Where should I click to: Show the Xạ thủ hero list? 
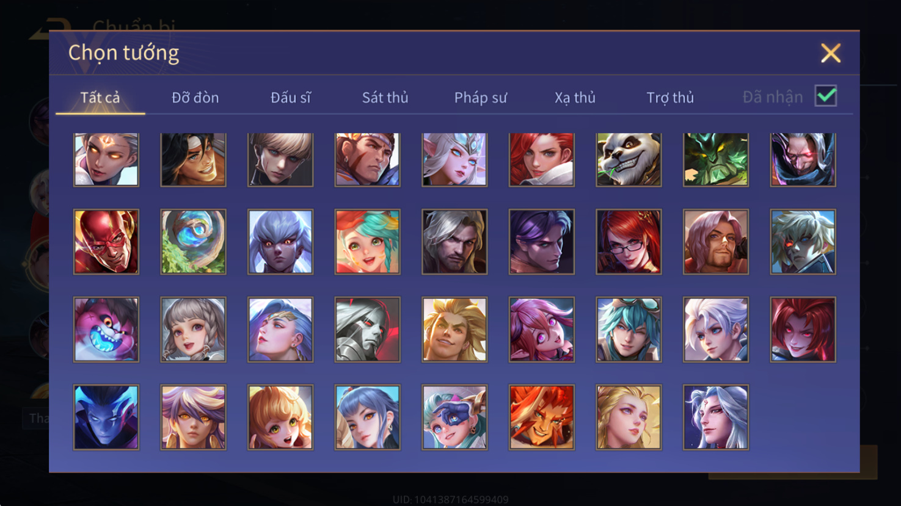click(575, 98)
